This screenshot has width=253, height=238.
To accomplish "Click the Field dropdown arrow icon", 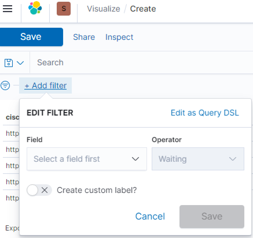I will (x=135, y=159).
